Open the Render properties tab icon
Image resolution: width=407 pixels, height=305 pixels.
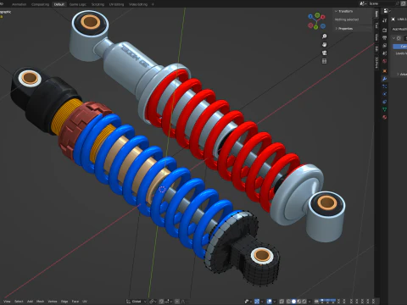pyautogui.click(x=385, y=30)
